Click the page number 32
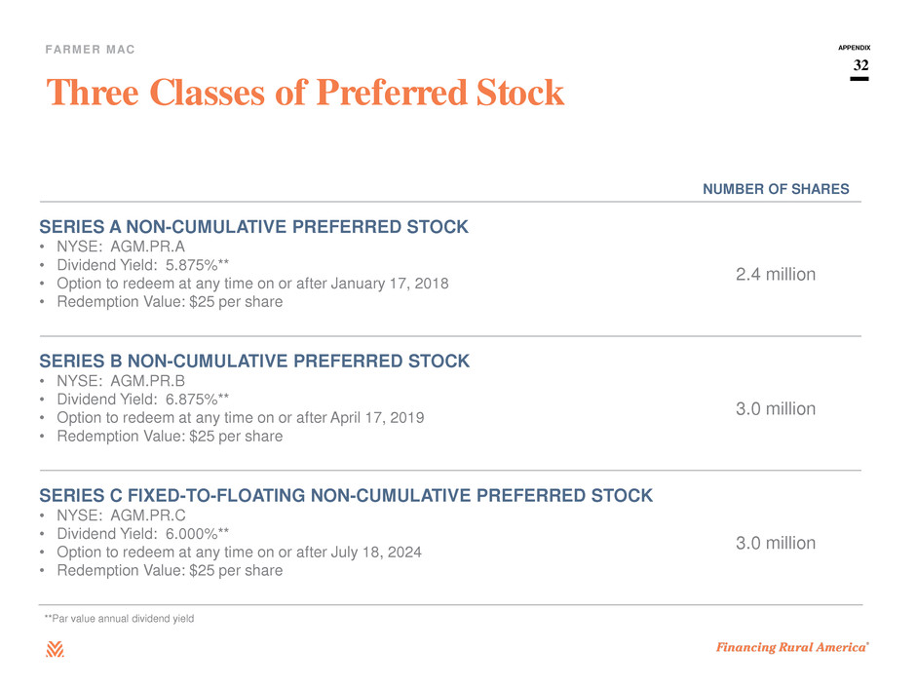The image size is (916, 687). pyautogui.click(x=860, y=65)
